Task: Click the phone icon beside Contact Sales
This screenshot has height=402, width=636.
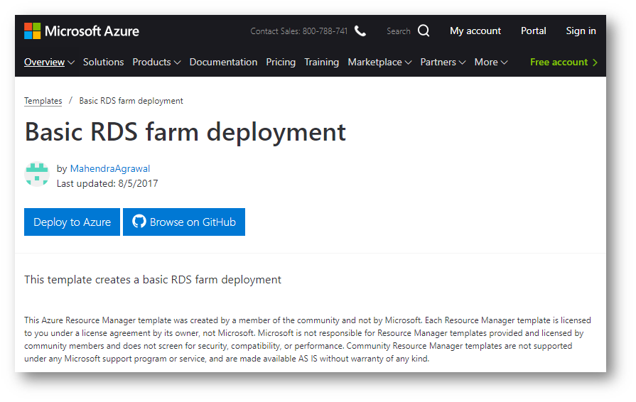Action: (x=360, y=31)
